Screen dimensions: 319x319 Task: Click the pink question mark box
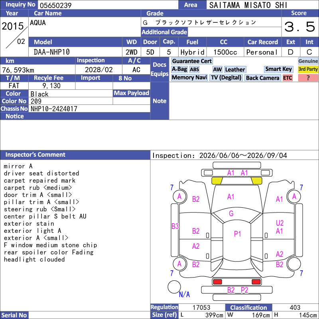coord(308,78)
